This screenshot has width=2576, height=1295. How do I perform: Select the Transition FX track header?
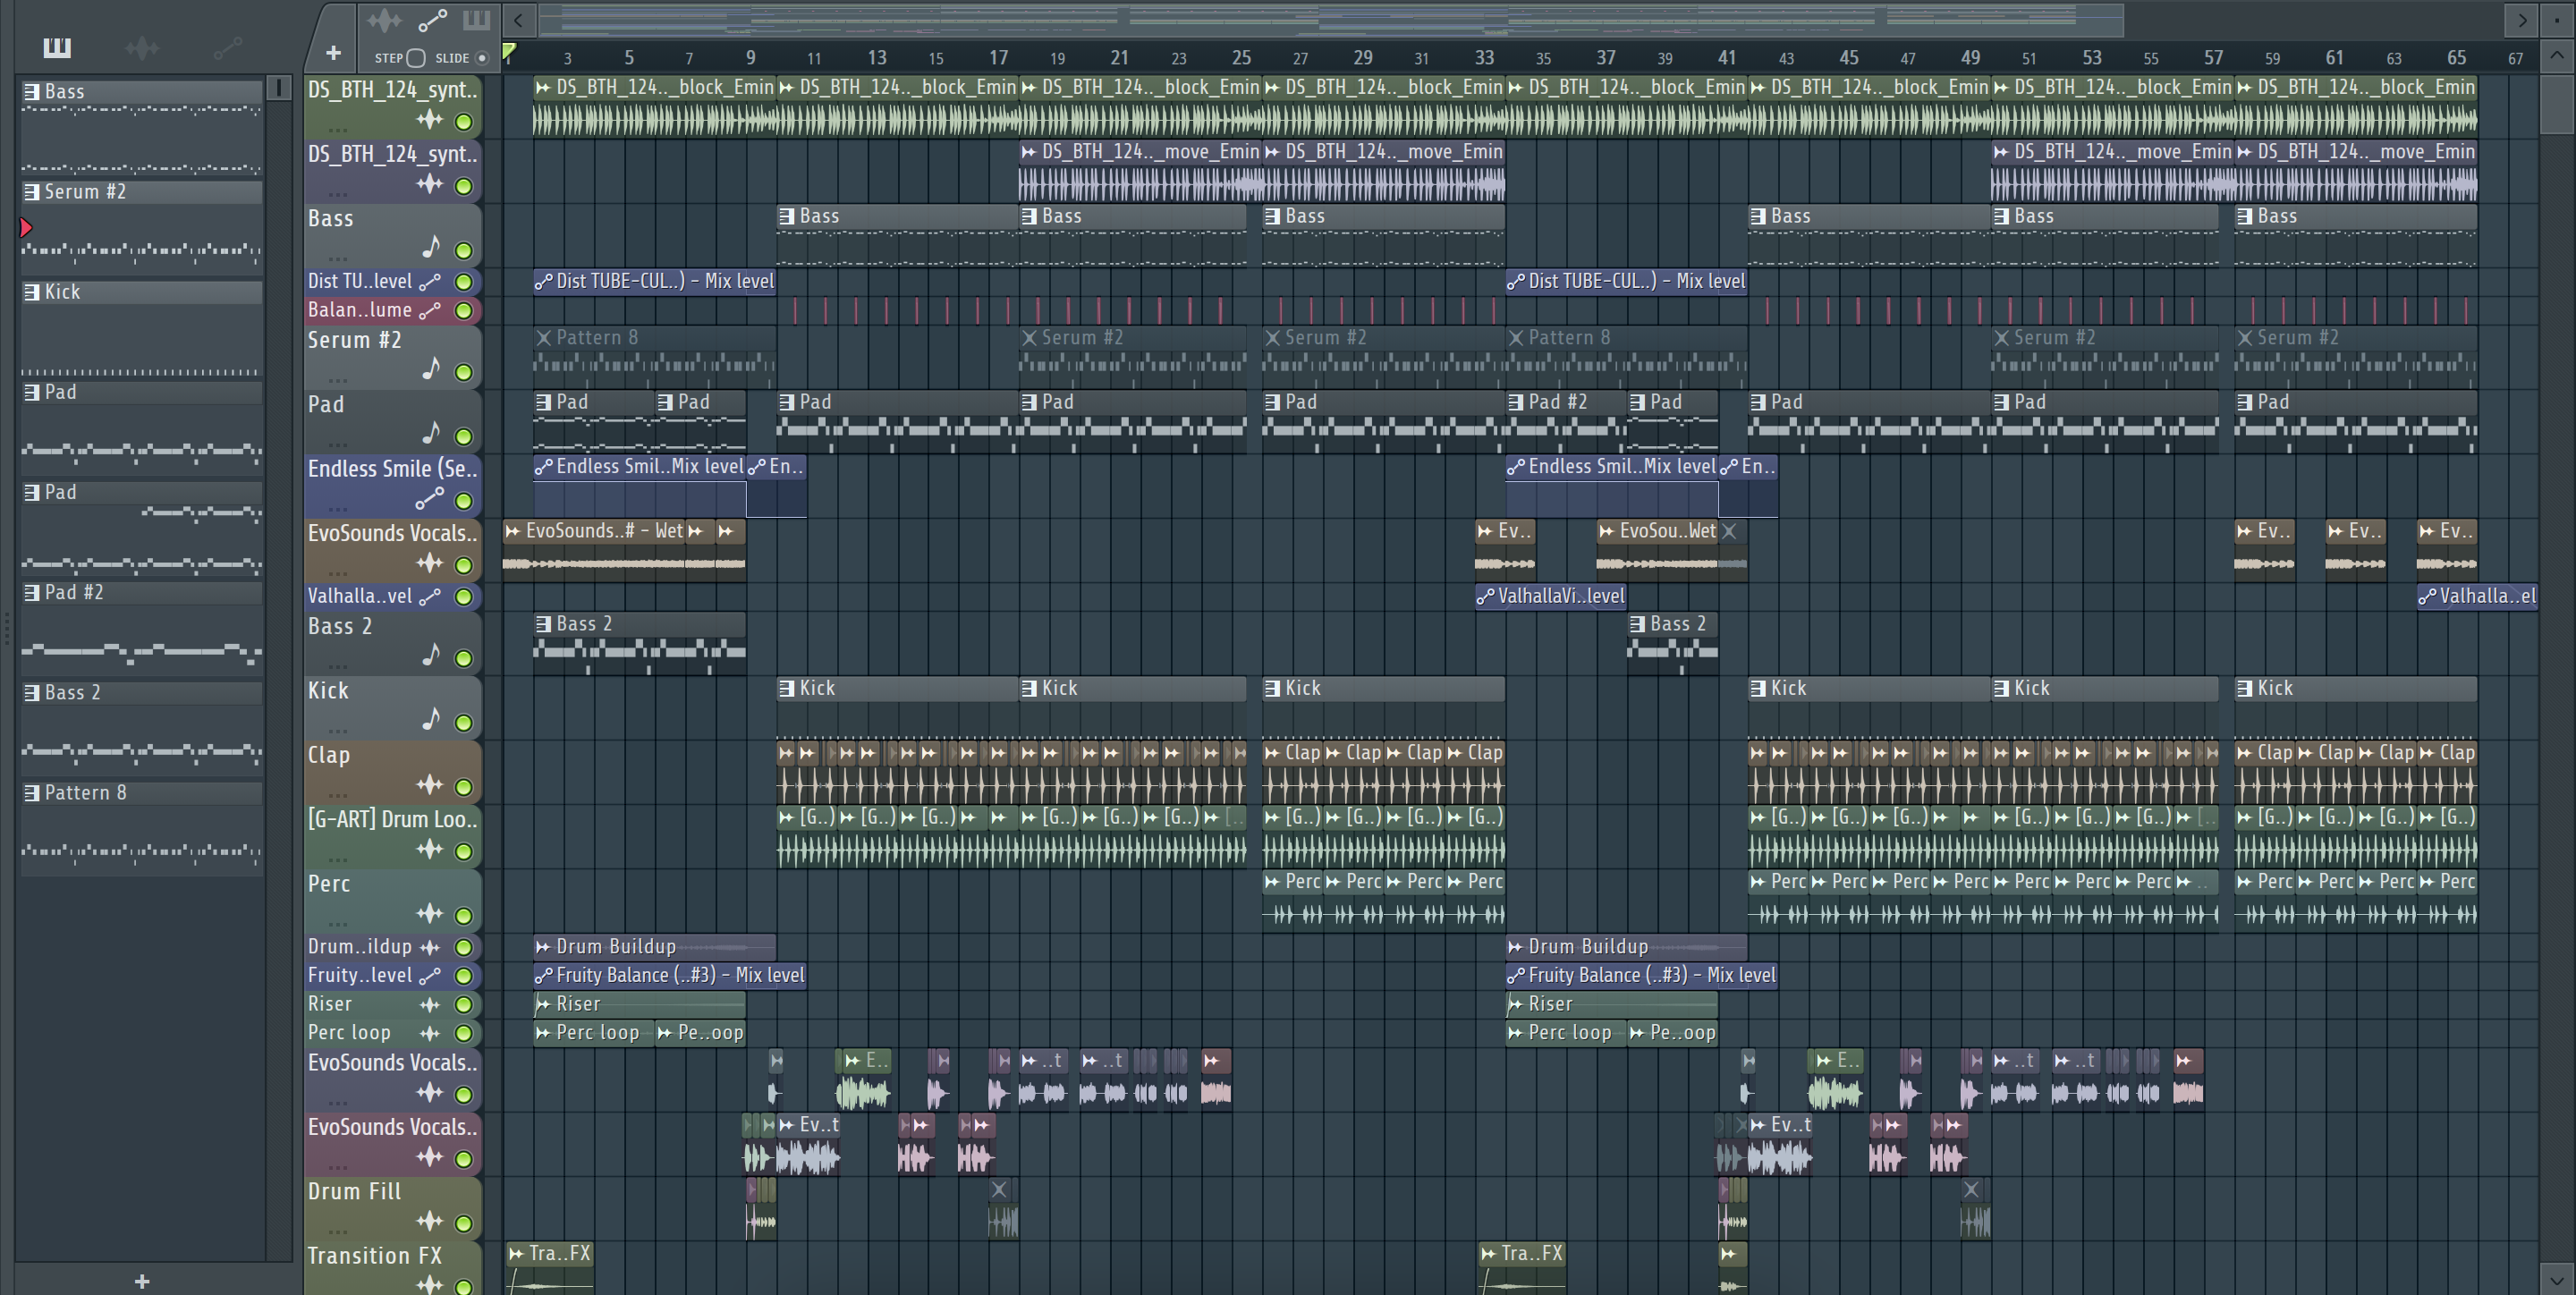[393, 1268]
